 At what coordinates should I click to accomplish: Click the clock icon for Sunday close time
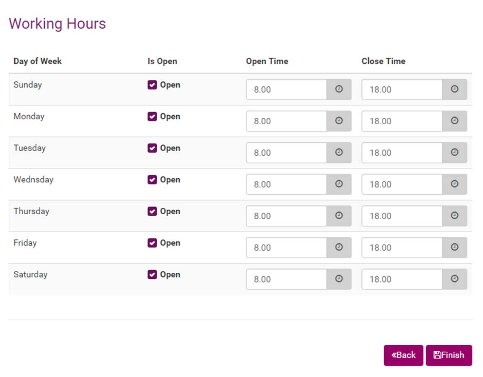click(x=454, y=89)
